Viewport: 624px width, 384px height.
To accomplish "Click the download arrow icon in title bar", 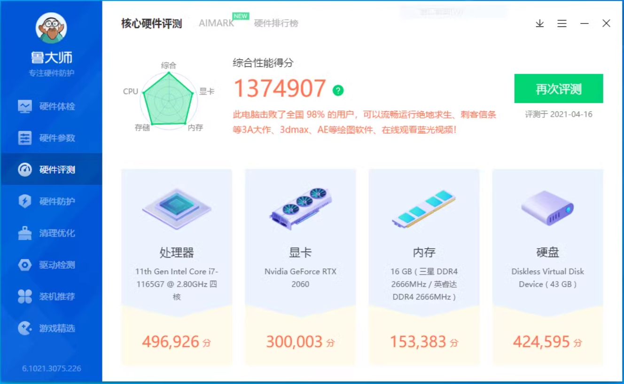I will click(540, 24).
